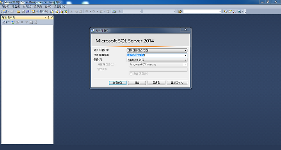Click the Analysis Services XMLA Query icon

pos(66,11)
